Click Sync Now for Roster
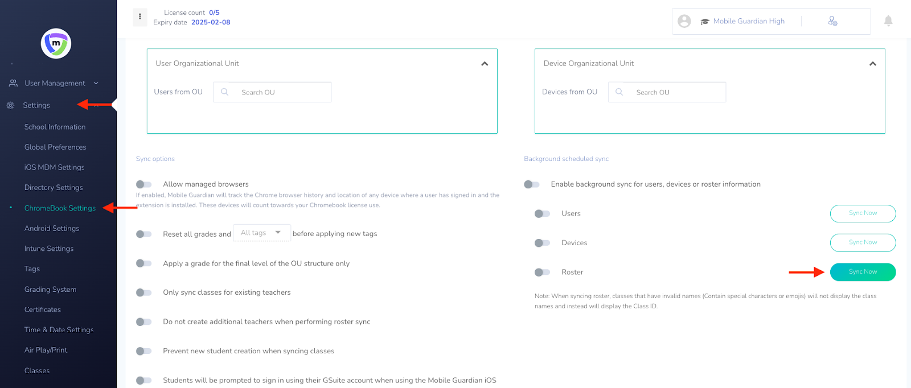Viewport: 911px width, 388px height. (863, 272)
